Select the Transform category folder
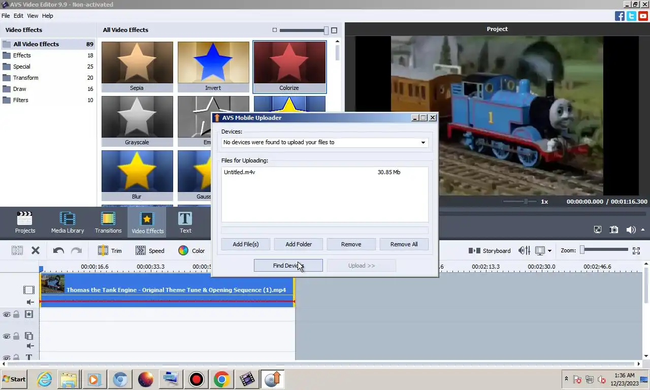 click(x=48, y=78)
